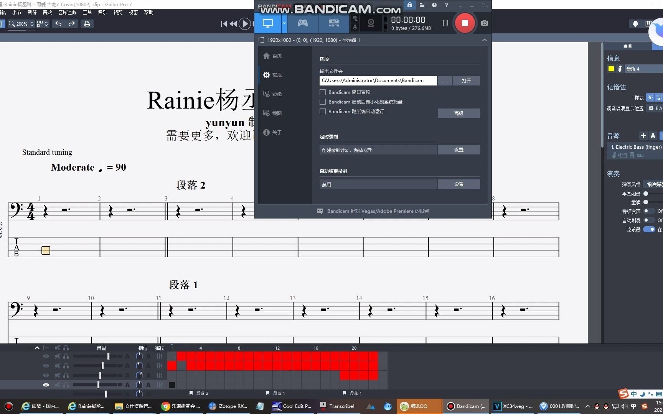Toggle microphone icon in Bandicam
The width and height of the screenshot is (663, 414).
355,28
